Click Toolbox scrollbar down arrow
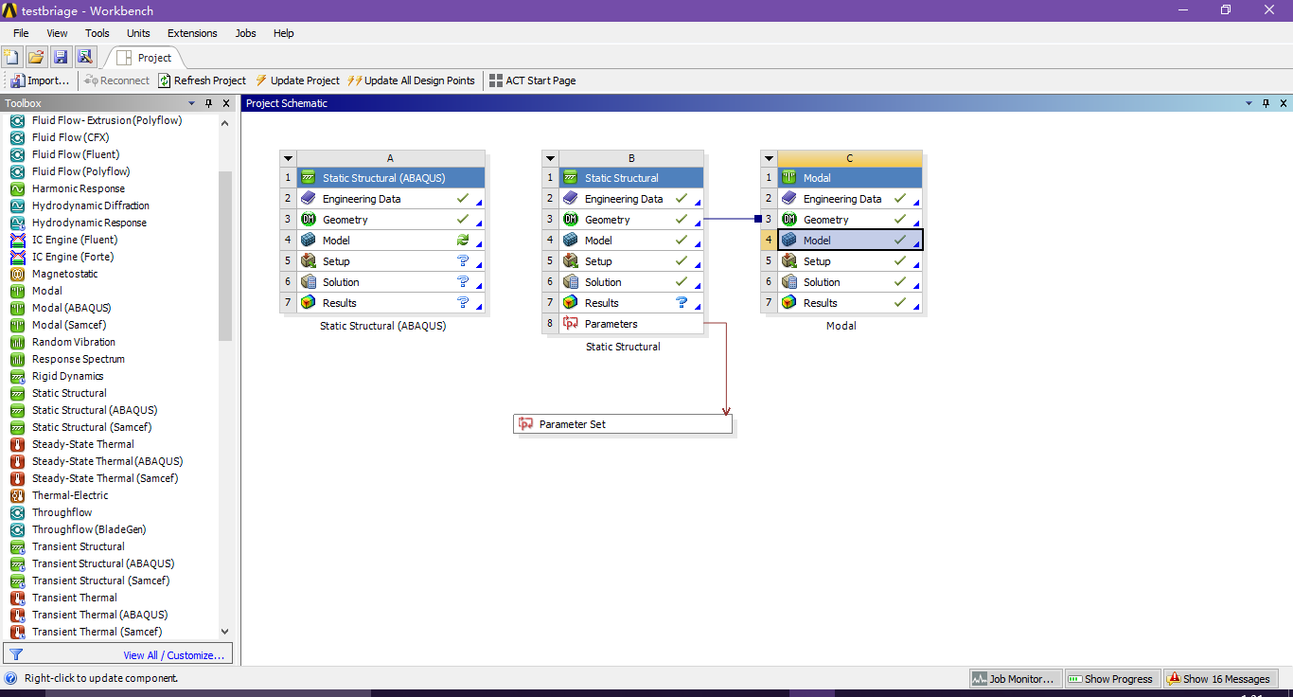Viewport: 1293px width, 697px height. [x=224, y=631]
